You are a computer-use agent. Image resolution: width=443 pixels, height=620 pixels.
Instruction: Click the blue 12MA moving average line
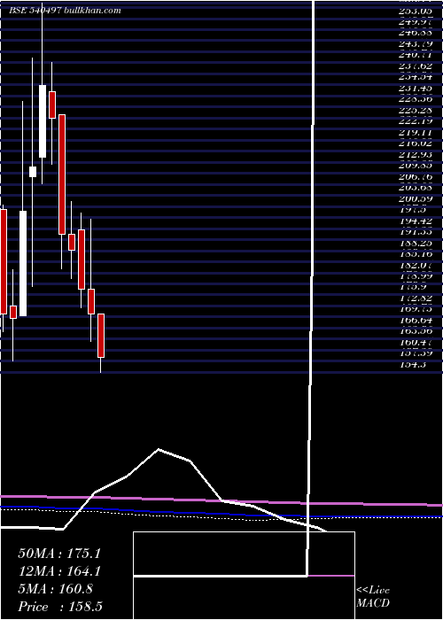221,513
